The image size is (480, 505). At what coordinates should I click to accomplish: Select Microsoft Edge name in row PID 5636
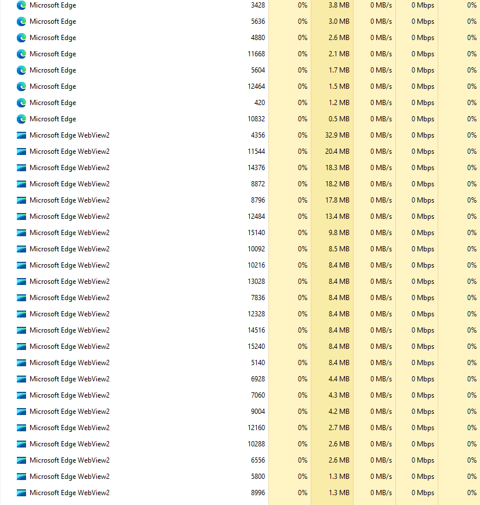(x=53, y=21)
